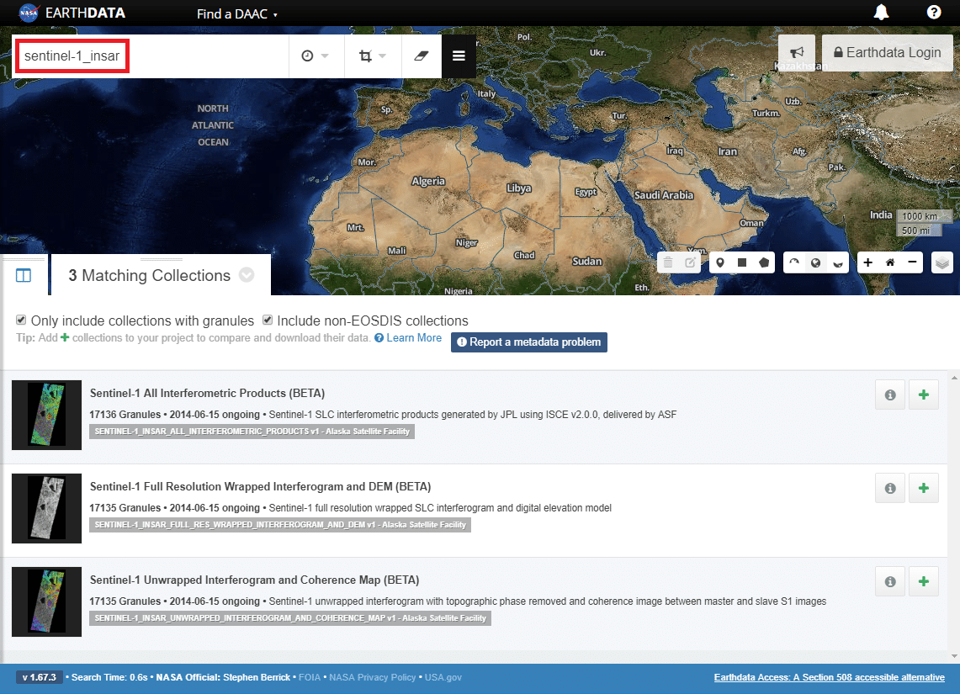
Task: Select the point marker spatial tool
Action: pyautogui.click(x=720, y=262)
